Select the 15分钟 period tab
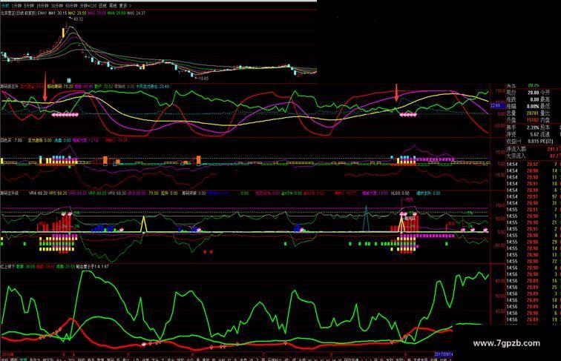The image size is (561, 361). tap(42, 6)
